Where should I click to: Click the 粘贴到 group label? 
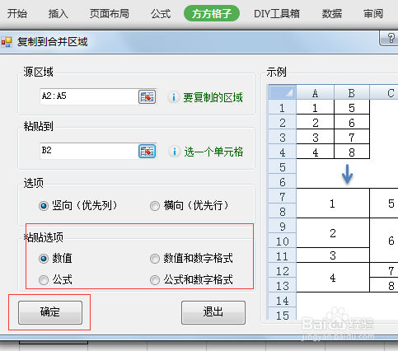pos(38,126)
